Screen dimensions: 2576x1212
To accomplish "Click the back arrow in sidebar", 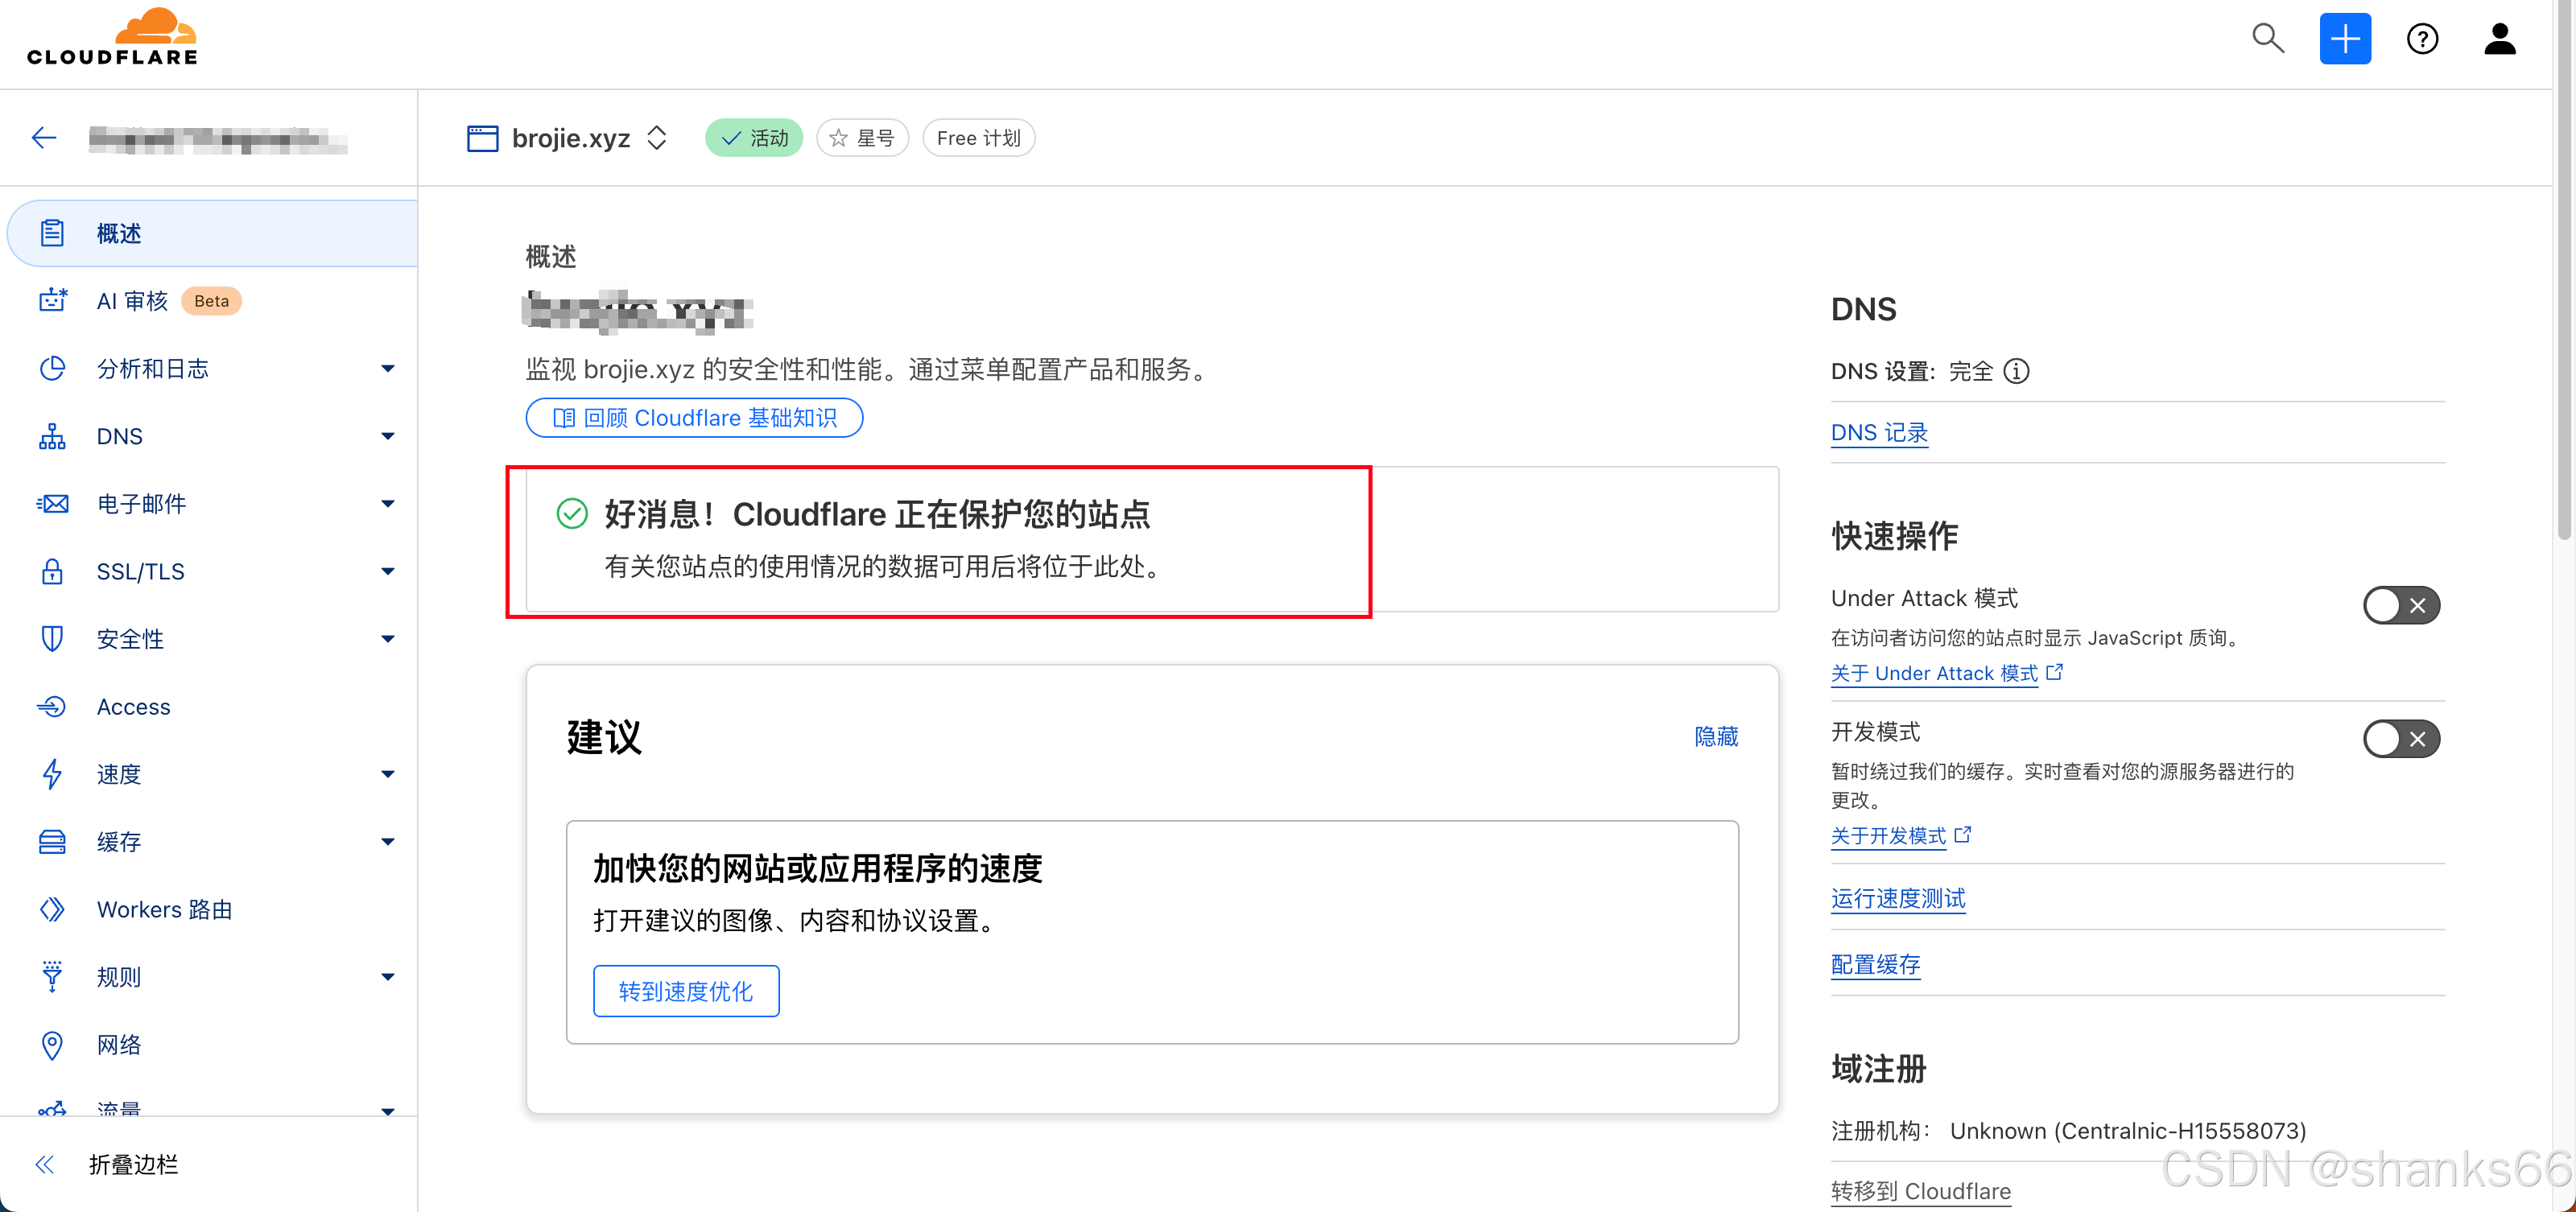I will pyautogui.click(x=44, y=138).
